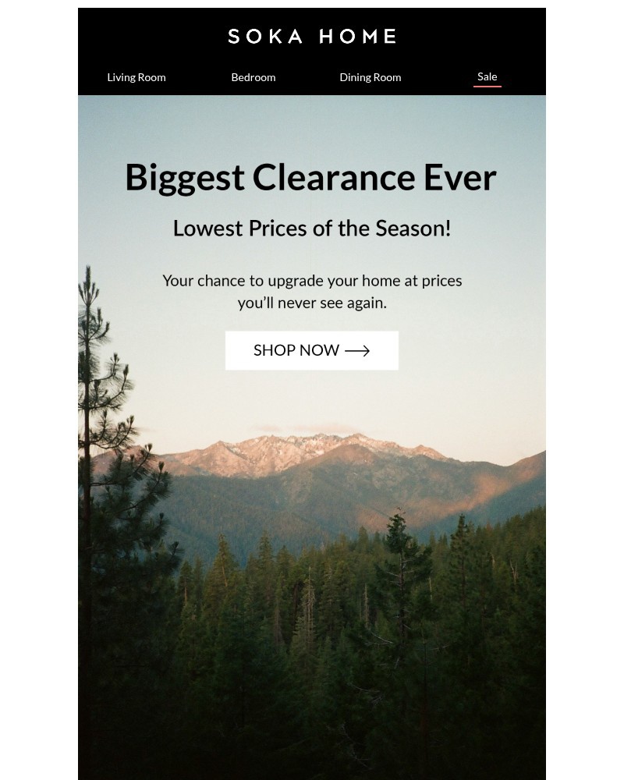The width and height of the screenshot is (624, 780).
Task: Click the SHOP NOW button
Action: coord(312,351)
